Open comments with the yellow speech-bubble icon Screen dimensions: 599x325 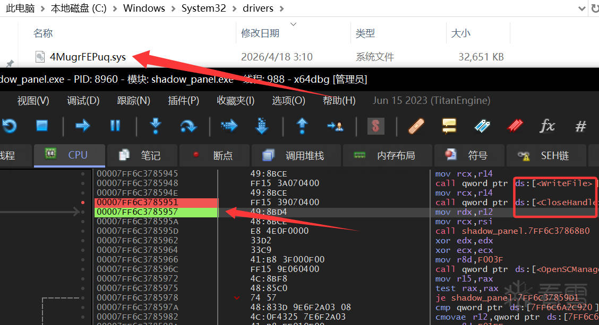click(449, 126)
